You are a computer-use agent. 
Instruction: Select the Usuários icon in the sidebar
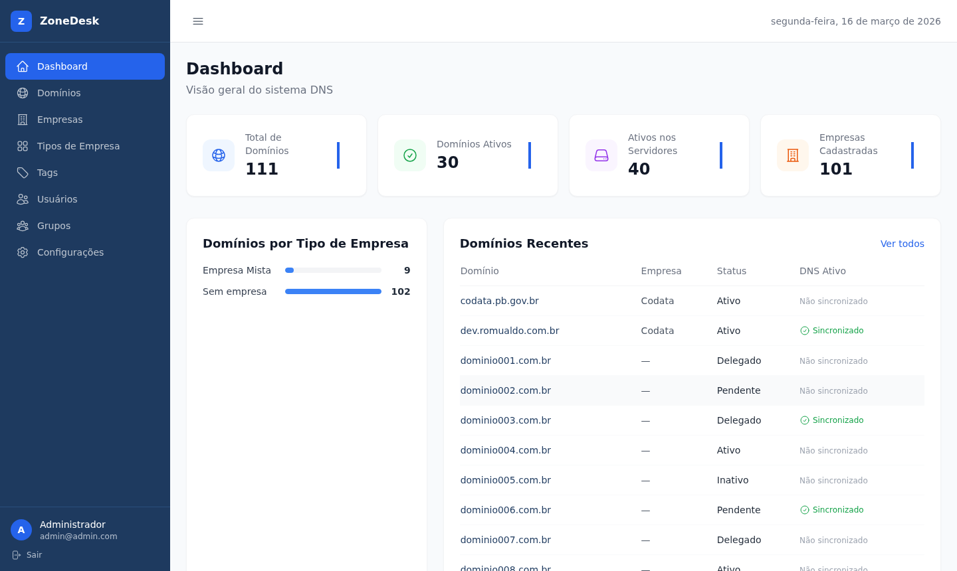(22, 199)
